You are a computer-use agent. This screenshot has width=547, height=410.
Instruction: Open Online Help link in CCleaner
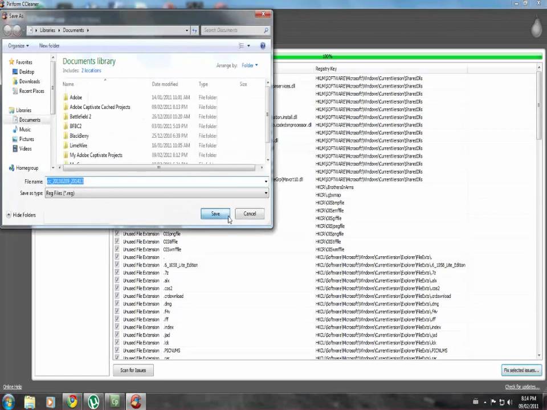[13, 387]
